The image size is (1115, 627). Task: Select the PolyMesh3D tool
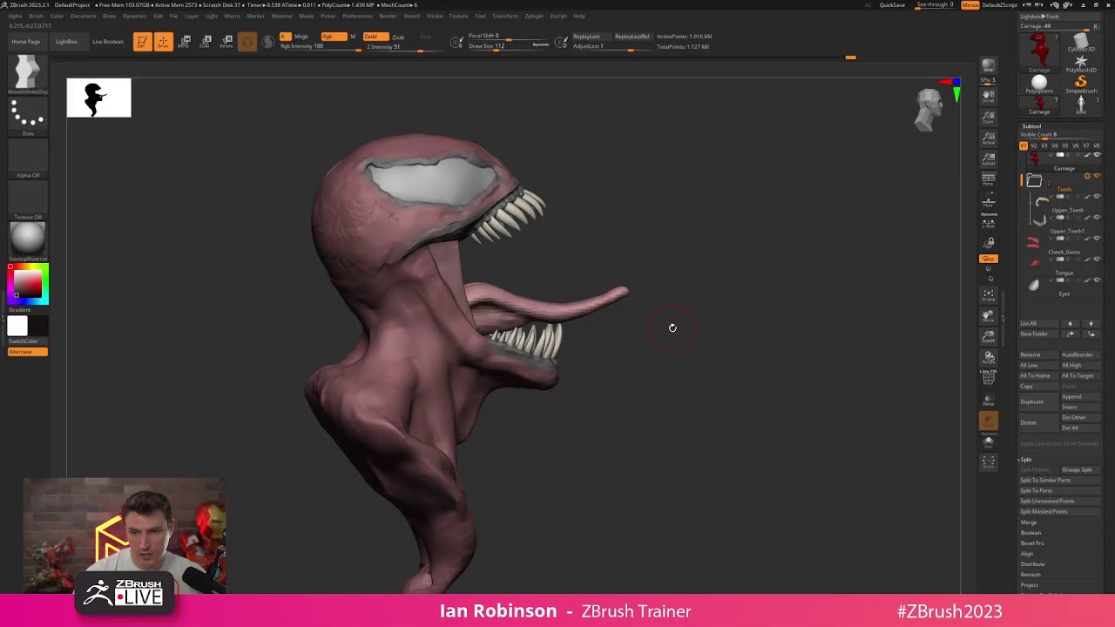coord(1081,64)
